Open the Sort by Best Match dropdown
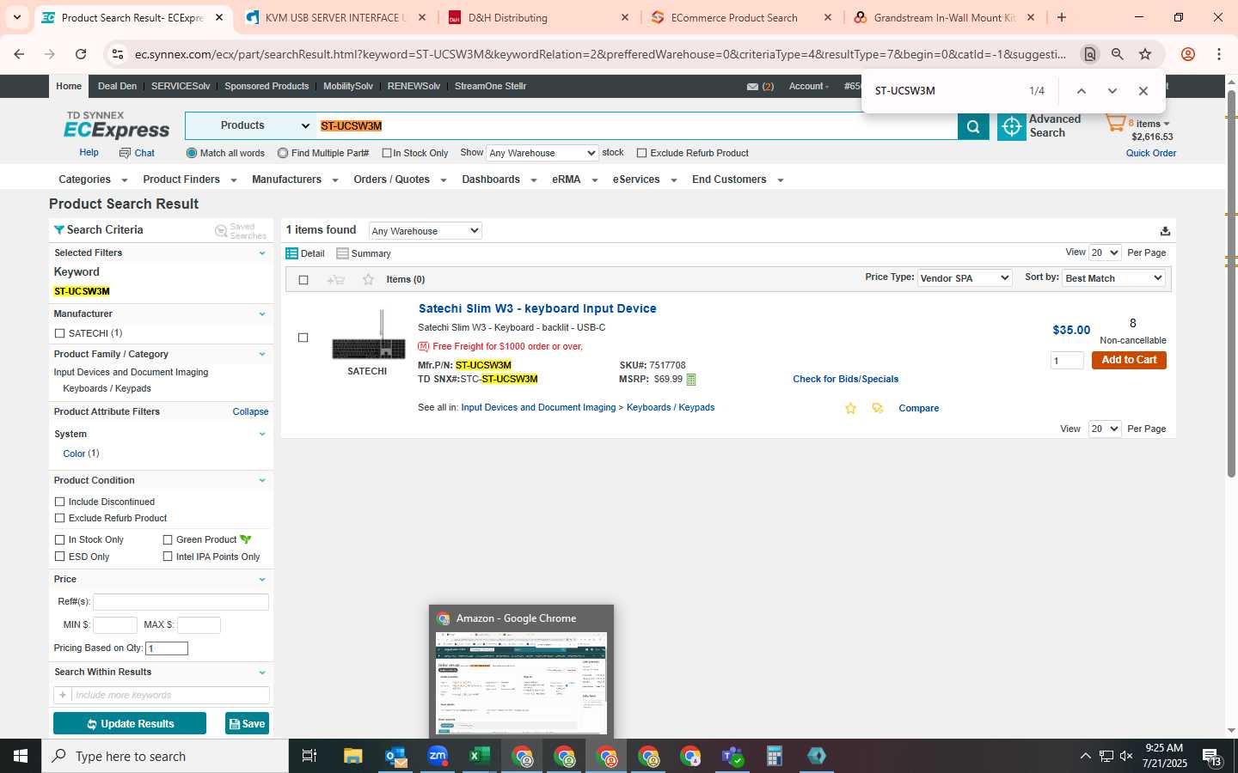 click(x=1114, y=278)
